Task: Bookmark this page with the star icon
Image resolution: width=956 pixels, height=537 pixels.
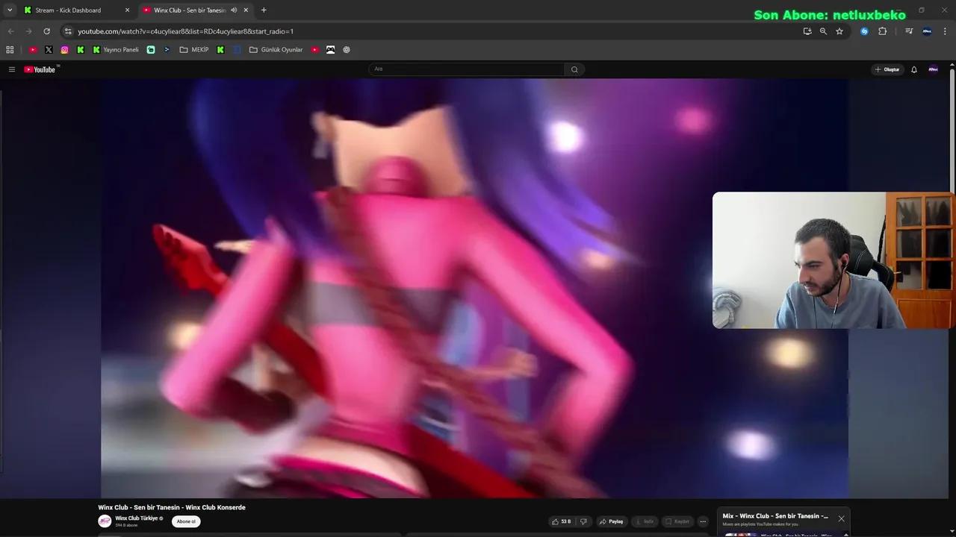Action: point(839,31)
